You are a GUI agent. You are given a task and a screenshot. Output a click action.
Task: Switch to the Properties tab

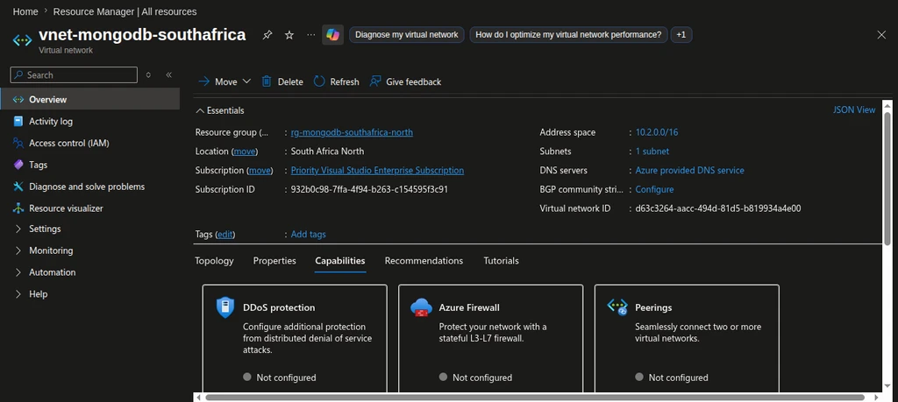(274, 261)
